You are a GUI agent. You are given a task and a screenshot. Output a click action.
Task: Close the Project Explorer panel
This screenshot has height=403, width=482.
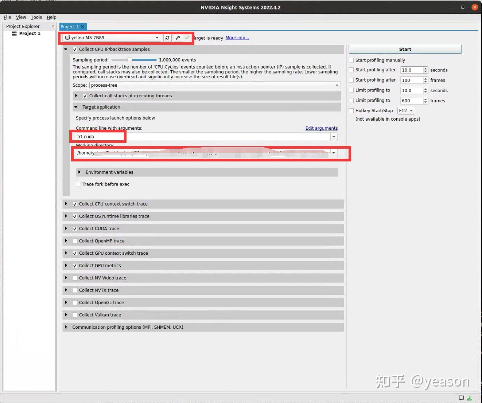[x=53, y=26]
